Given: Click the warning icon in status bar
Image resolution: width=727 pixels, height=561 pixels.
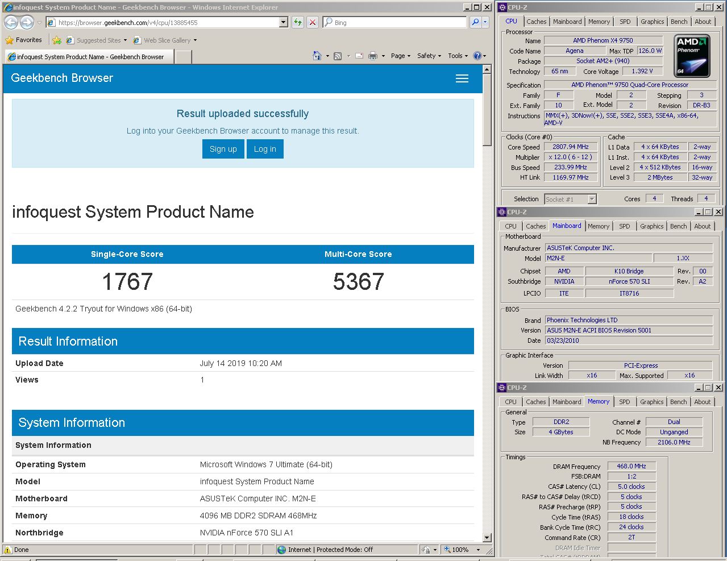Looking at the screenshot, I should 7,550.
